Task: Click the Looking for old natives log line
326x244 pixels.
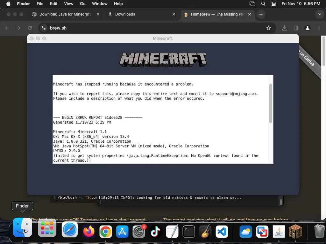Action: (x=170, y=198)
